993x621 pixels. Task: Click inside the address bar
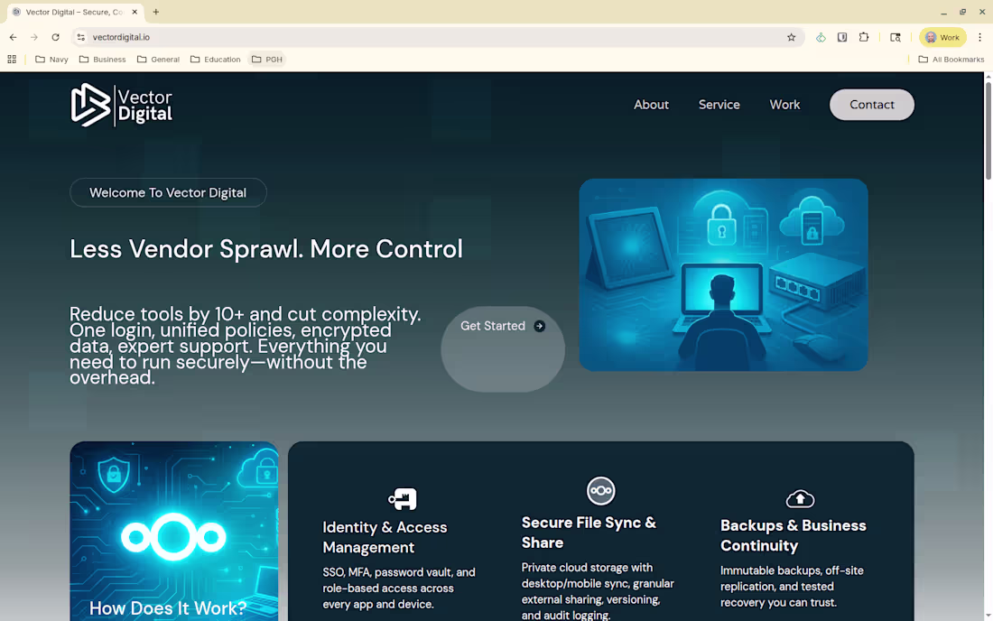click(x=271, y=37)
